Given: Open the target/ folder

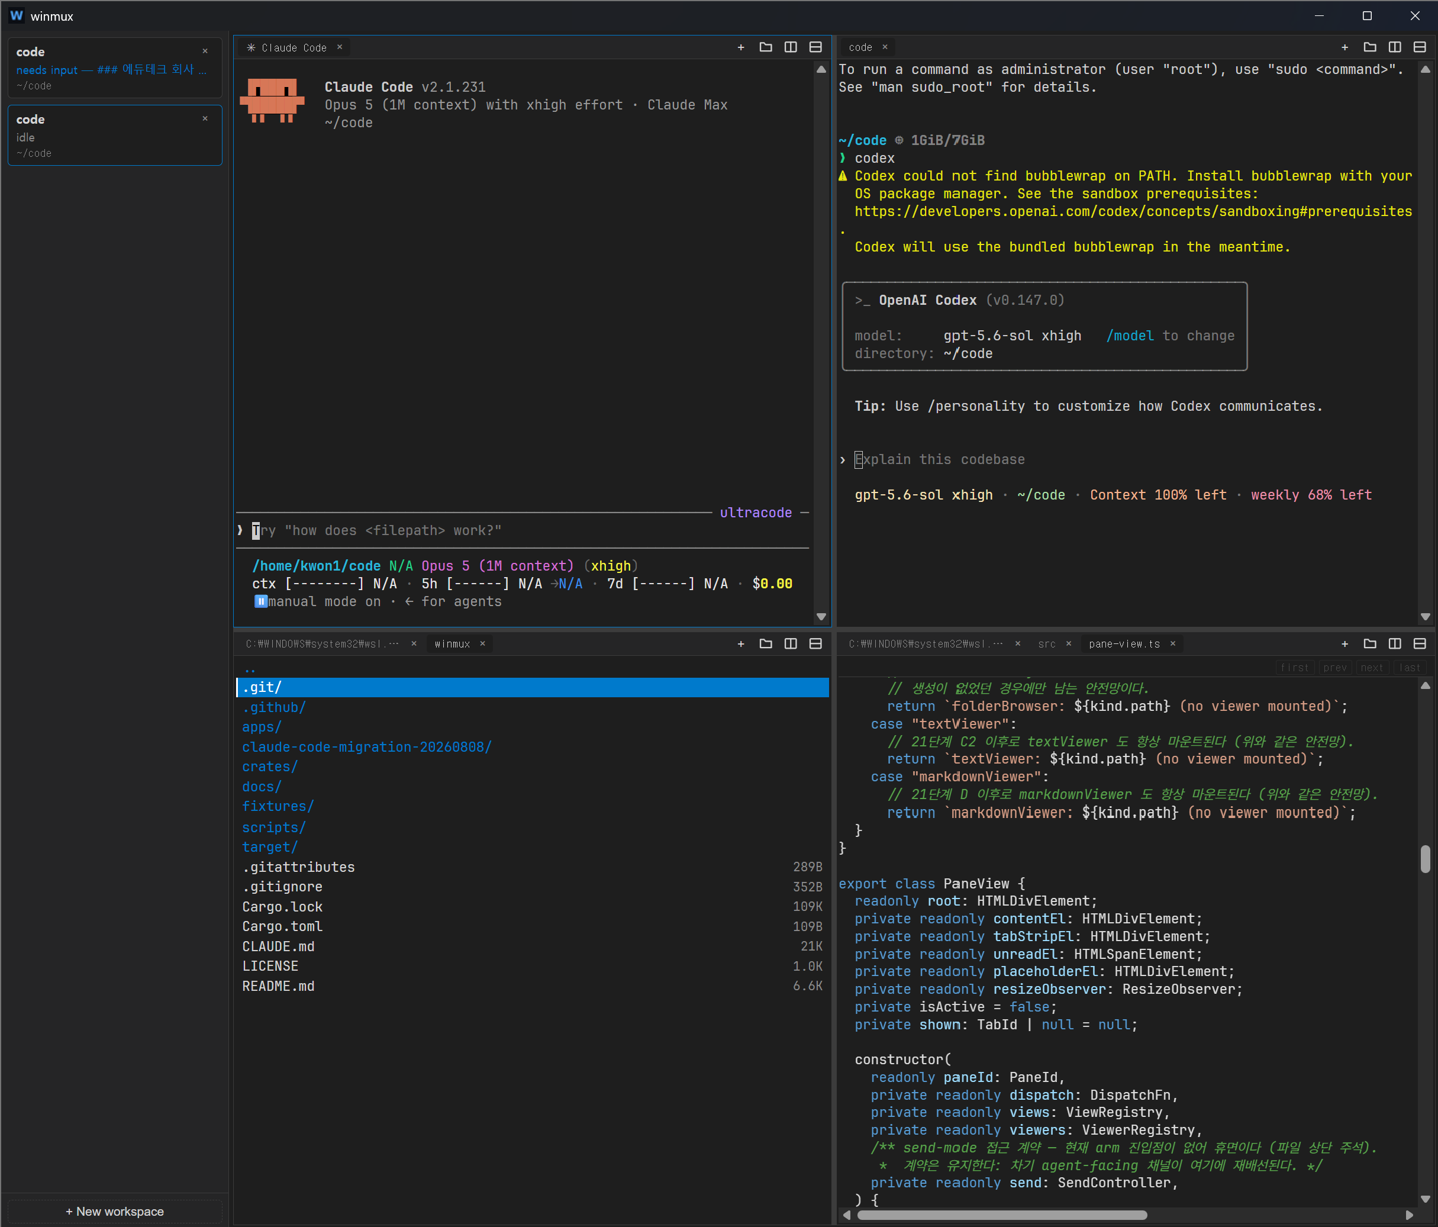Looking at the screenshot, I should coord(533,846).
